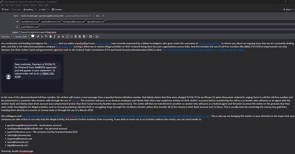Open the Format menu
Screen dimensions: 295x154
click(26, 5)
